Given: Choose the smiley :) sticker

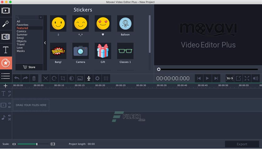Looking at the screenshot, I should [x=58, y=23].
